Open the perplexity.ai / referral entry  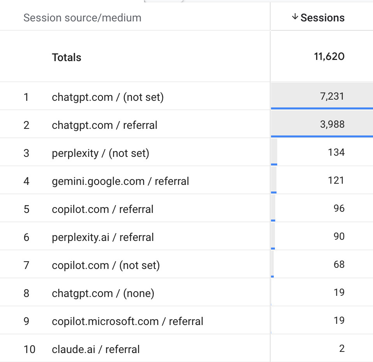click(103, 237)
